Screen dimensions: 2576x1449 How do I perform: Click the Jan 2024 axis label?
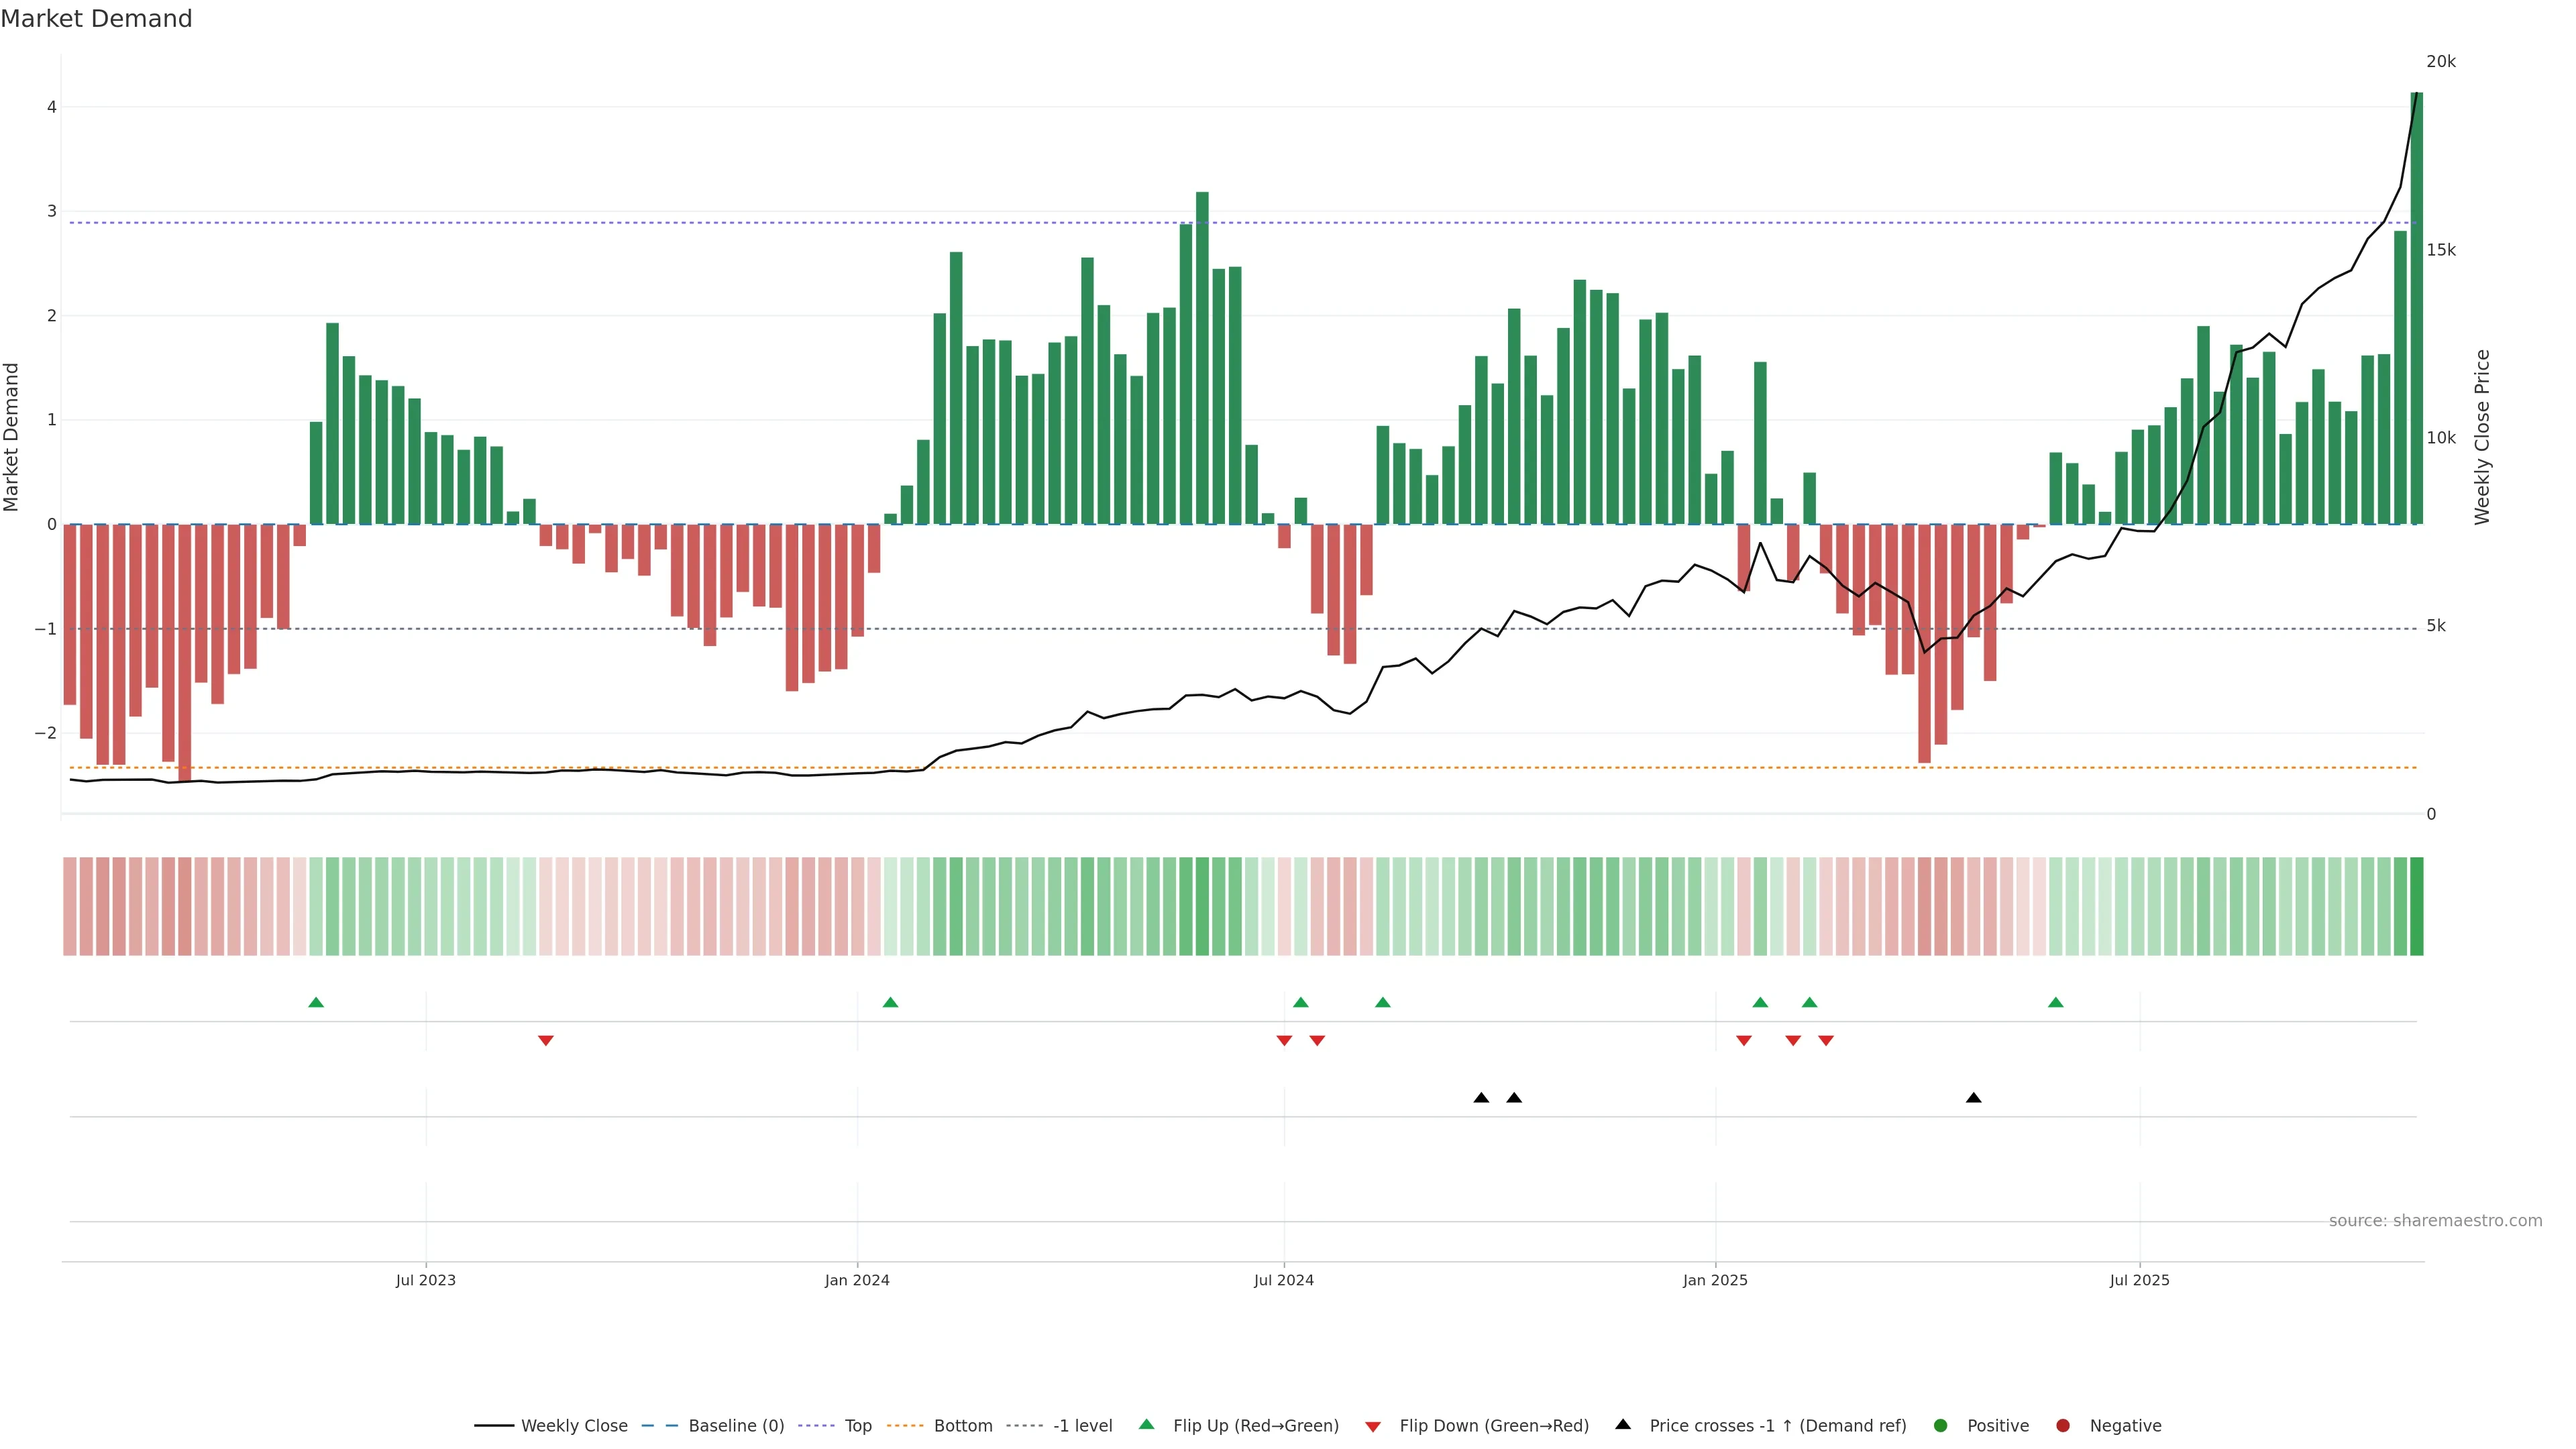857,1281
